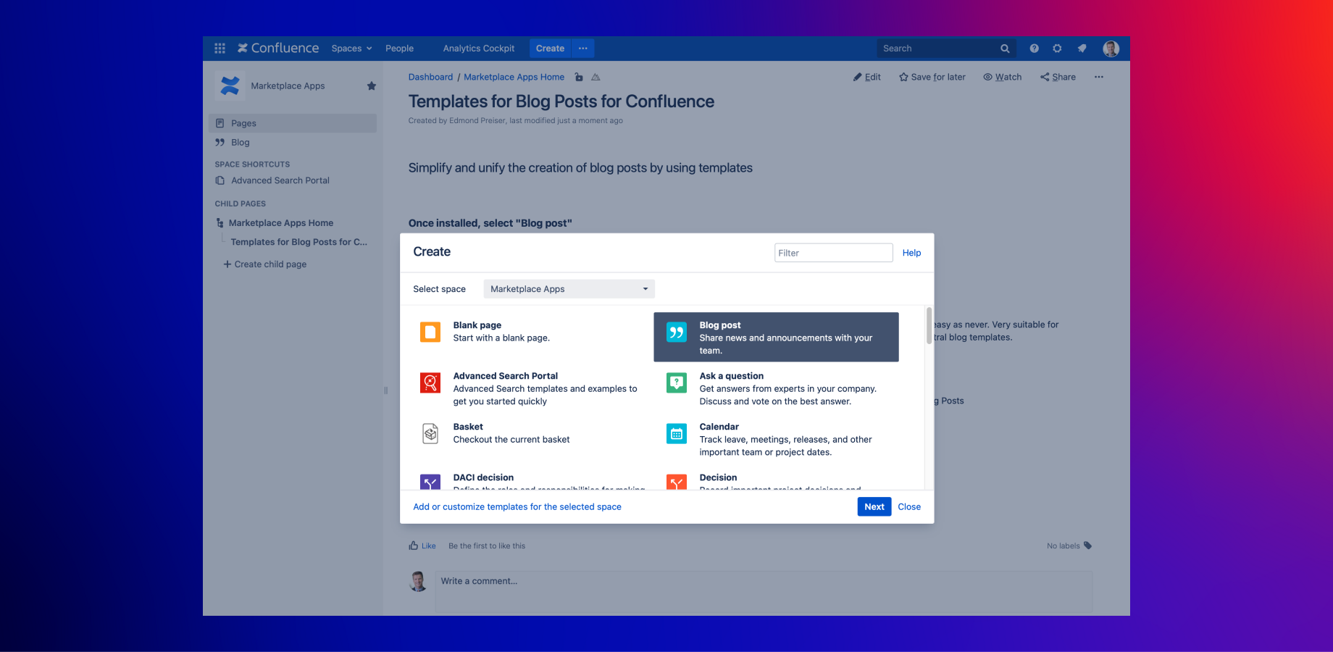Select the Advanced Search Portal template icon
This screenshot has height=652, width=1333.
pos(430,383)
